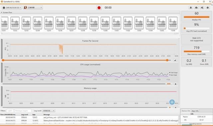Click the cloud upload icon
The height and width of the screenshot is (126, 213).
click(196, 8)
